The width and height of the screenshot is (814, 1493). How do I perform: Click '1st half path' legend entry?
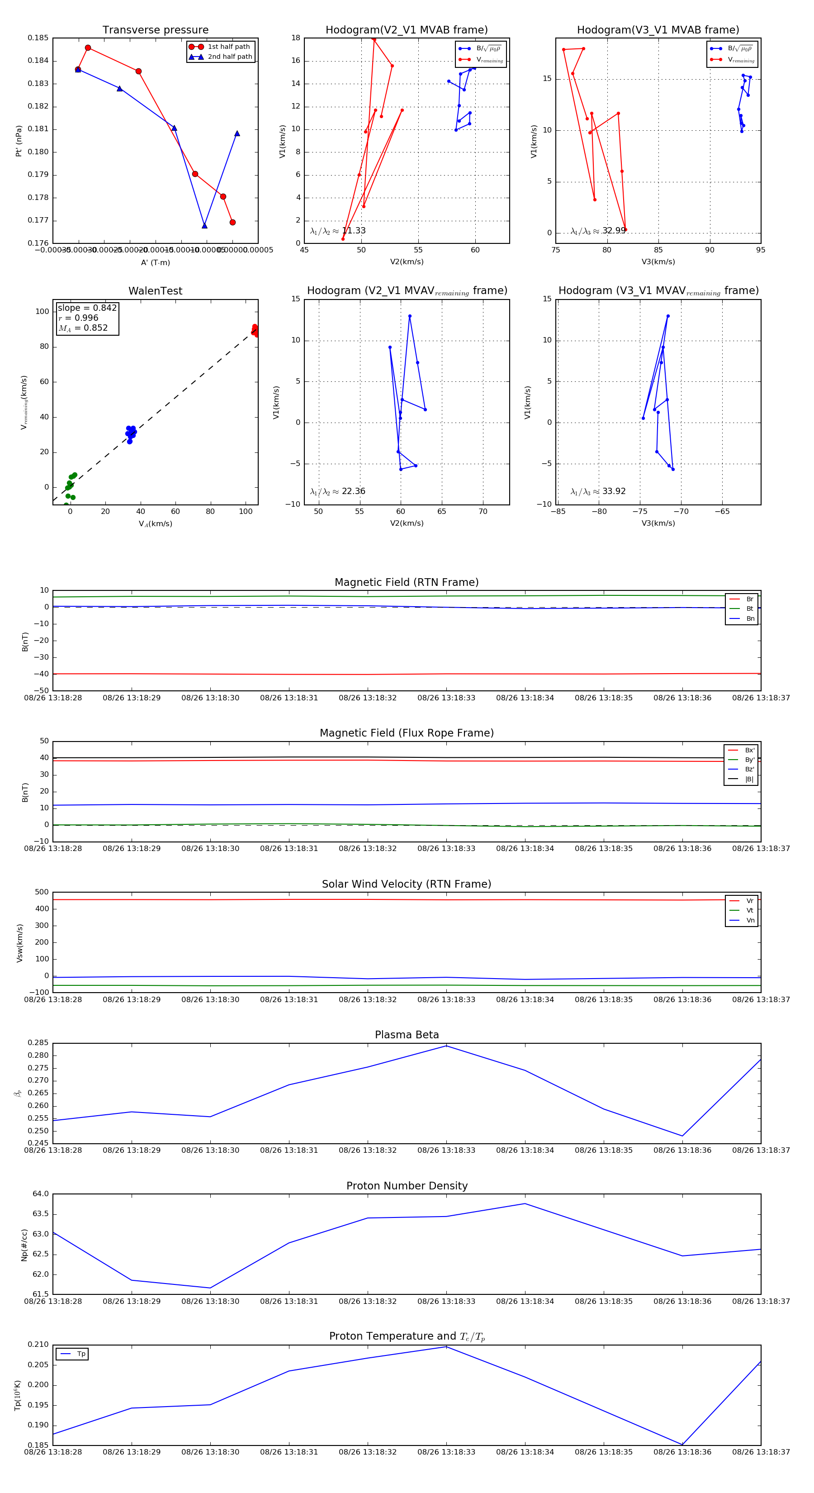point(220,47)
